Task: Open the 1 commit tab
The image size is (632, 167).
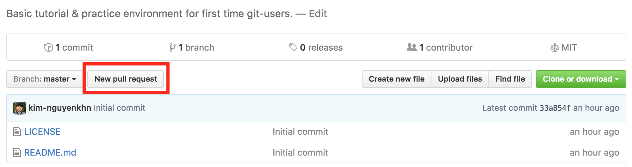Action: (x=69, y=47)
